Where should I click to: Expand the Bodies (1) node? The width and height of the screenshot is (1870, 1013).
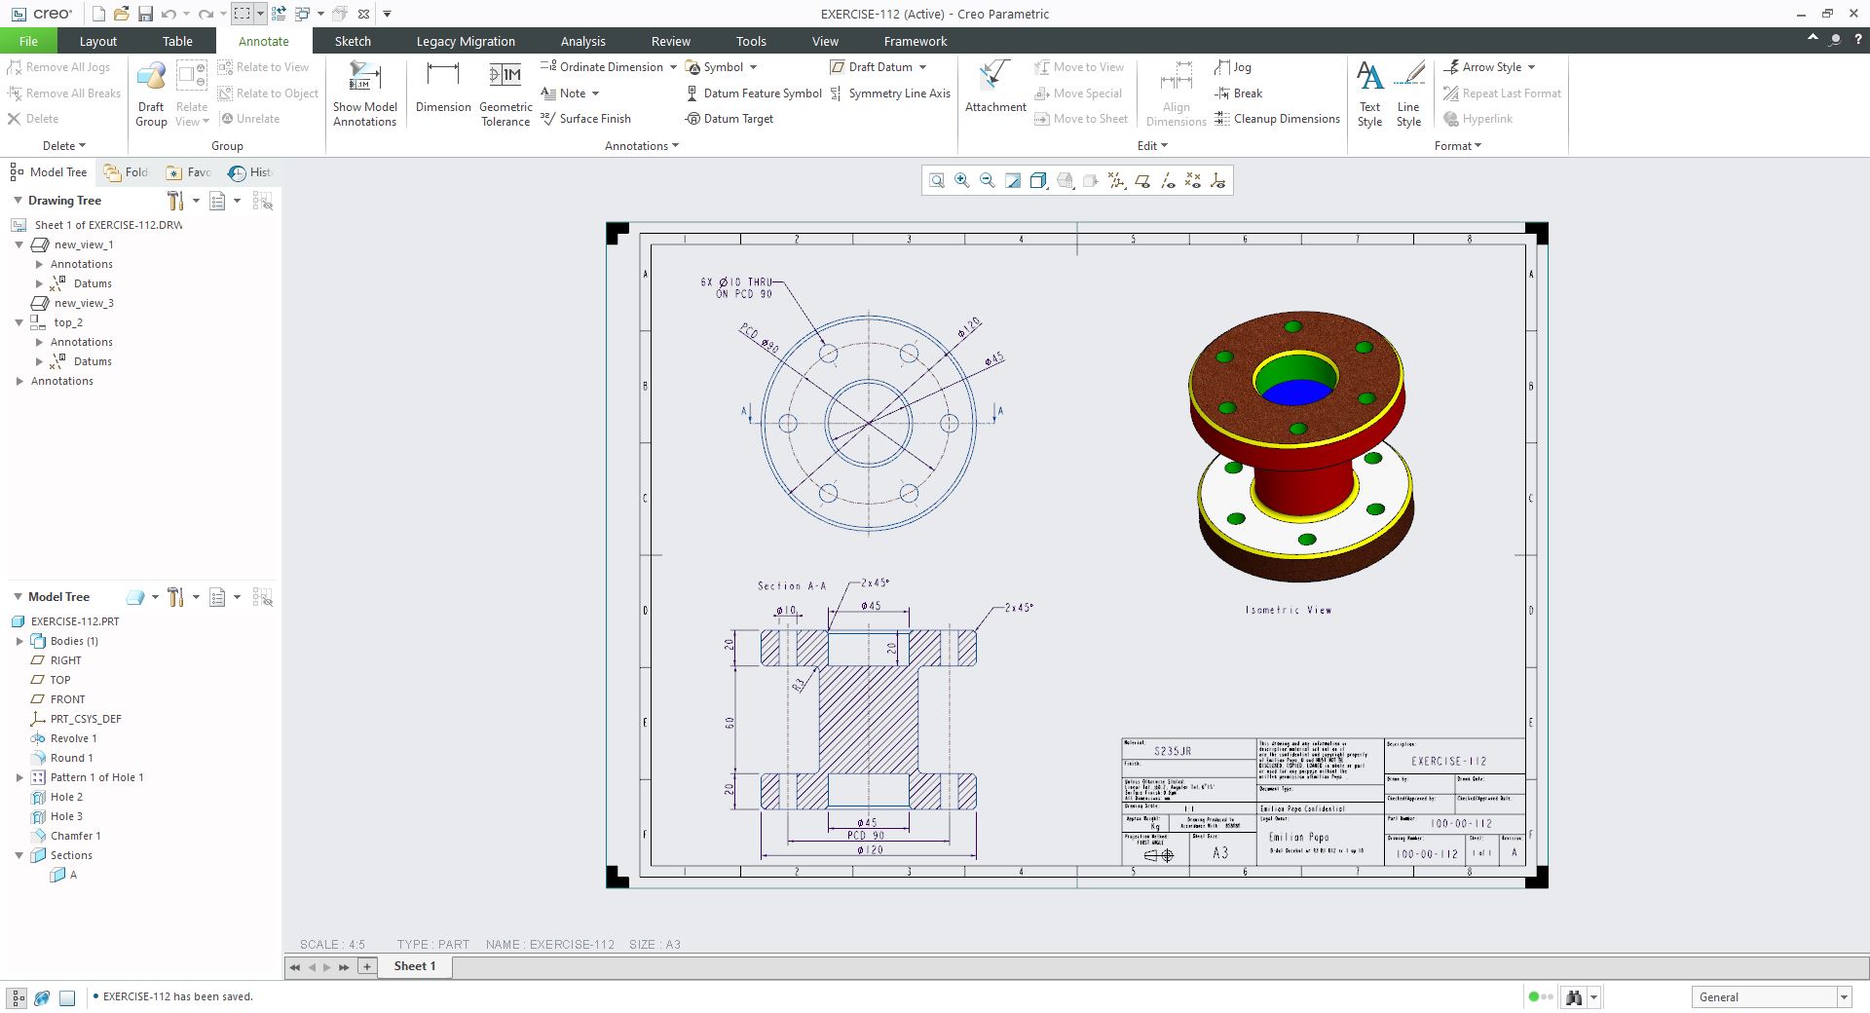(x=19, y=641)
